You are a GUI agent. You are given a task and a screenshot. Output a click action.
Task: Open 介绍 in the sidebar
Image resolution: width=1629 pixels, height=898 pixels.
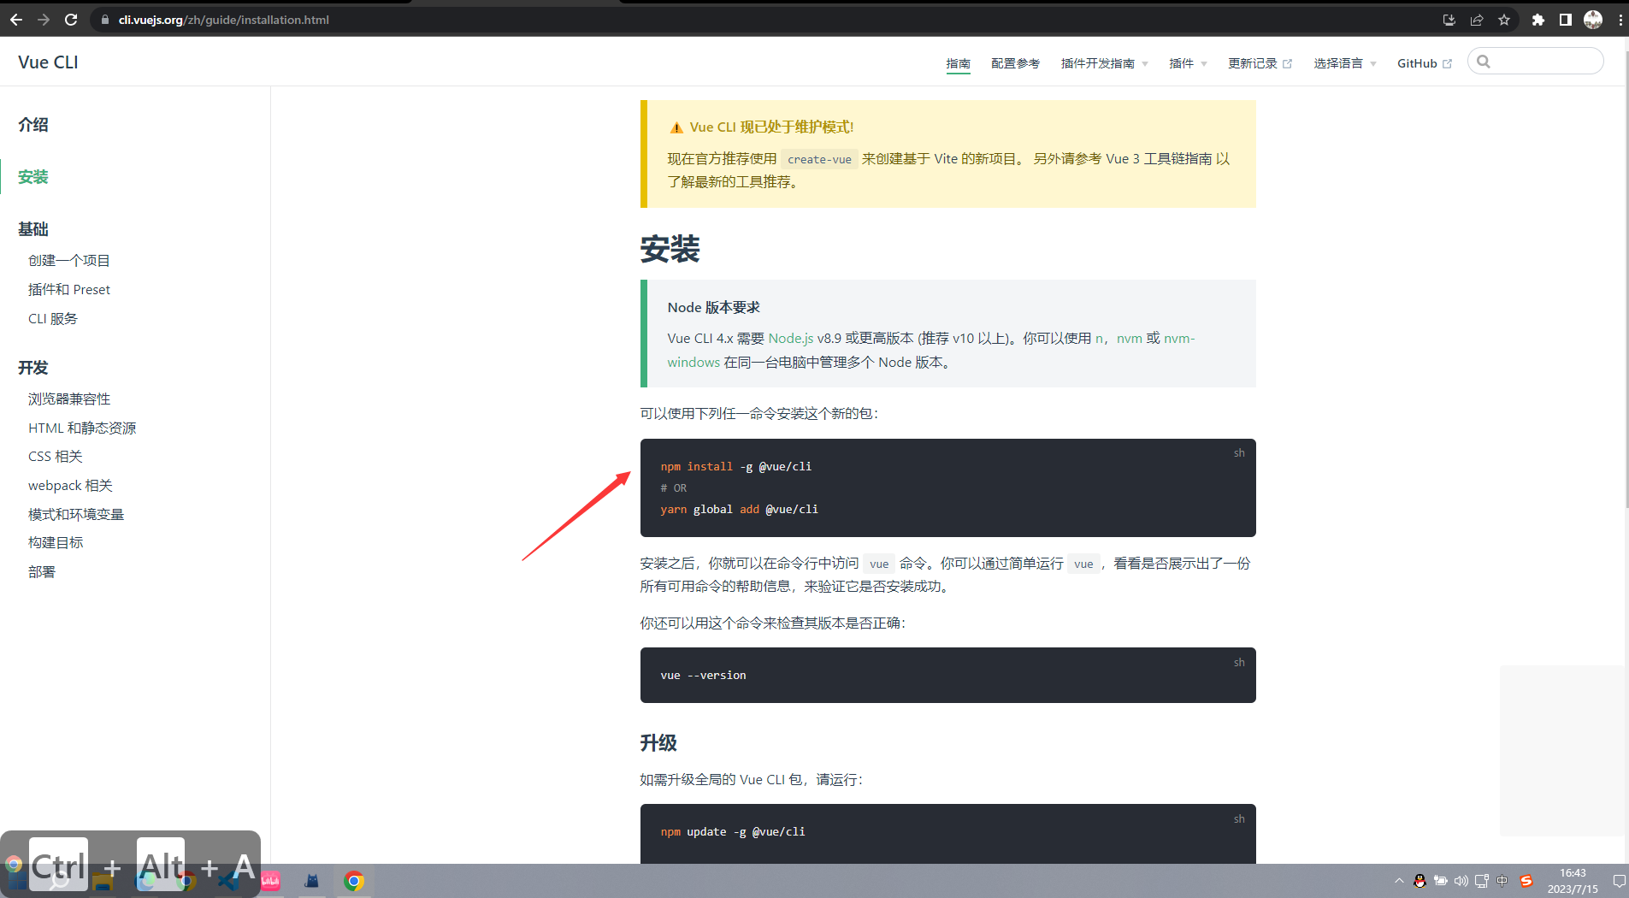click(x=33, y=125)
